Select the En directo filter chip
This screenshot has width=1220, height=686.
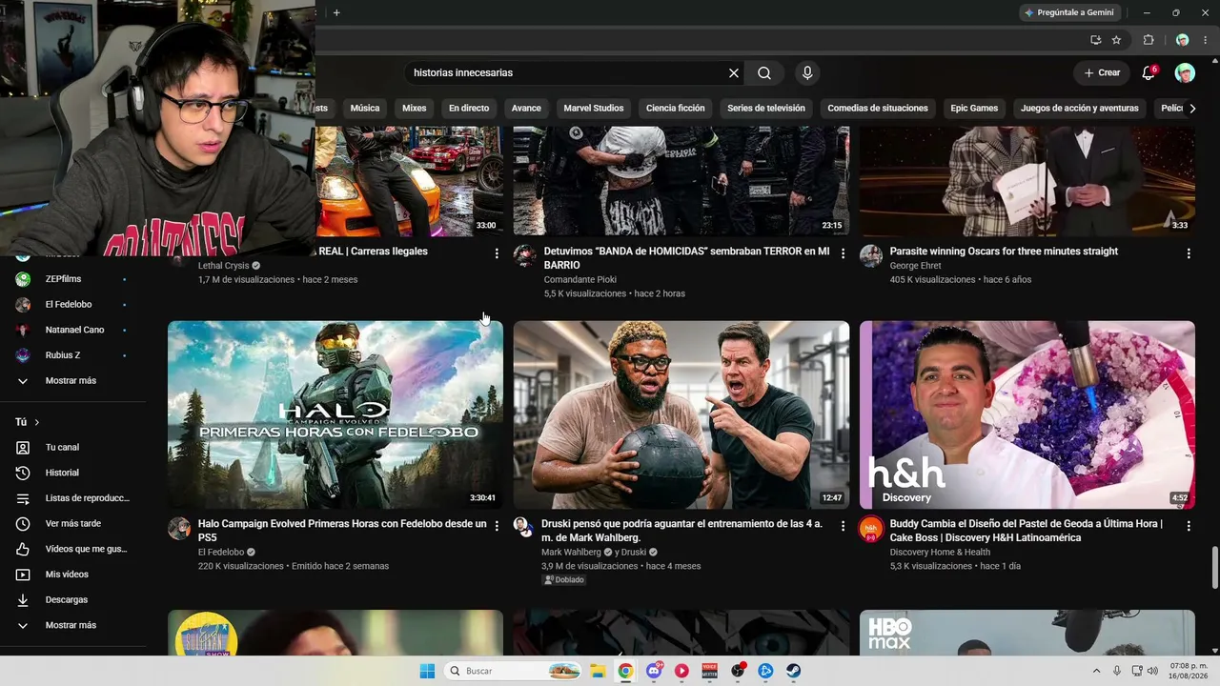pos(469,109)
